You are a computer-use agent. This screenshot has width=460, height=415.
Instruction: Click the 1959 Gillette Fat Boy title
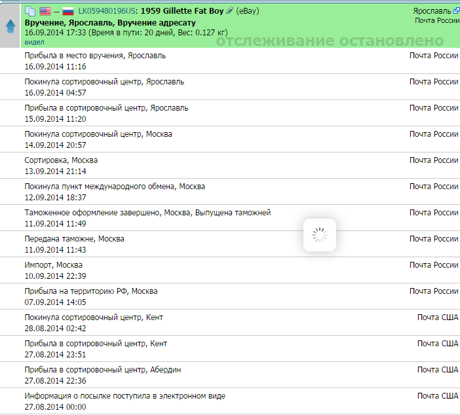(182, 11)
